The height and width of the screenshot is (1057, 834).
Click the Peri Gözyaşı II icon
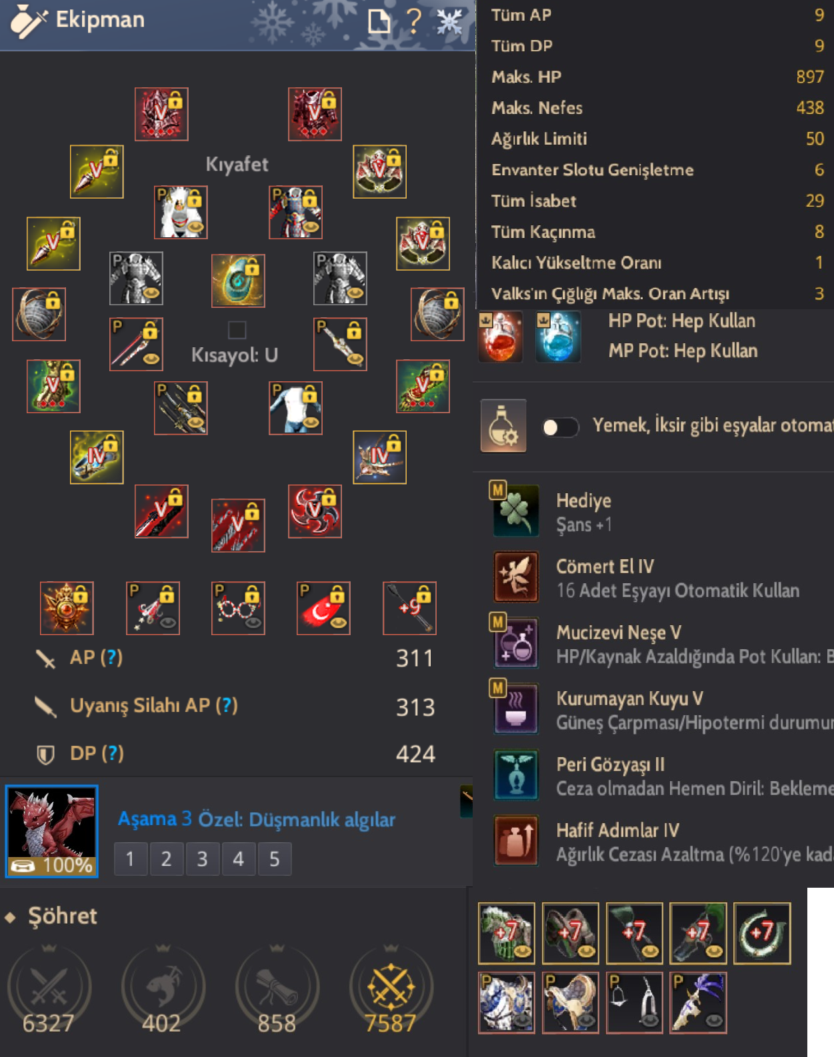click(515, 774)
